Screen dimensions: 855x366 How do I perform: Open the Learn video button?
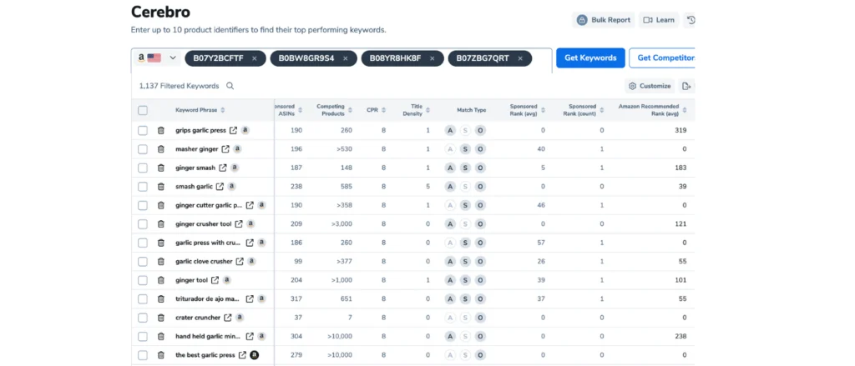pos(659,20)
